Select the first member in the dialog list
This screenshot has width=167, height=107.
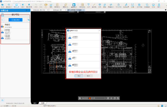tap(84, 37)
